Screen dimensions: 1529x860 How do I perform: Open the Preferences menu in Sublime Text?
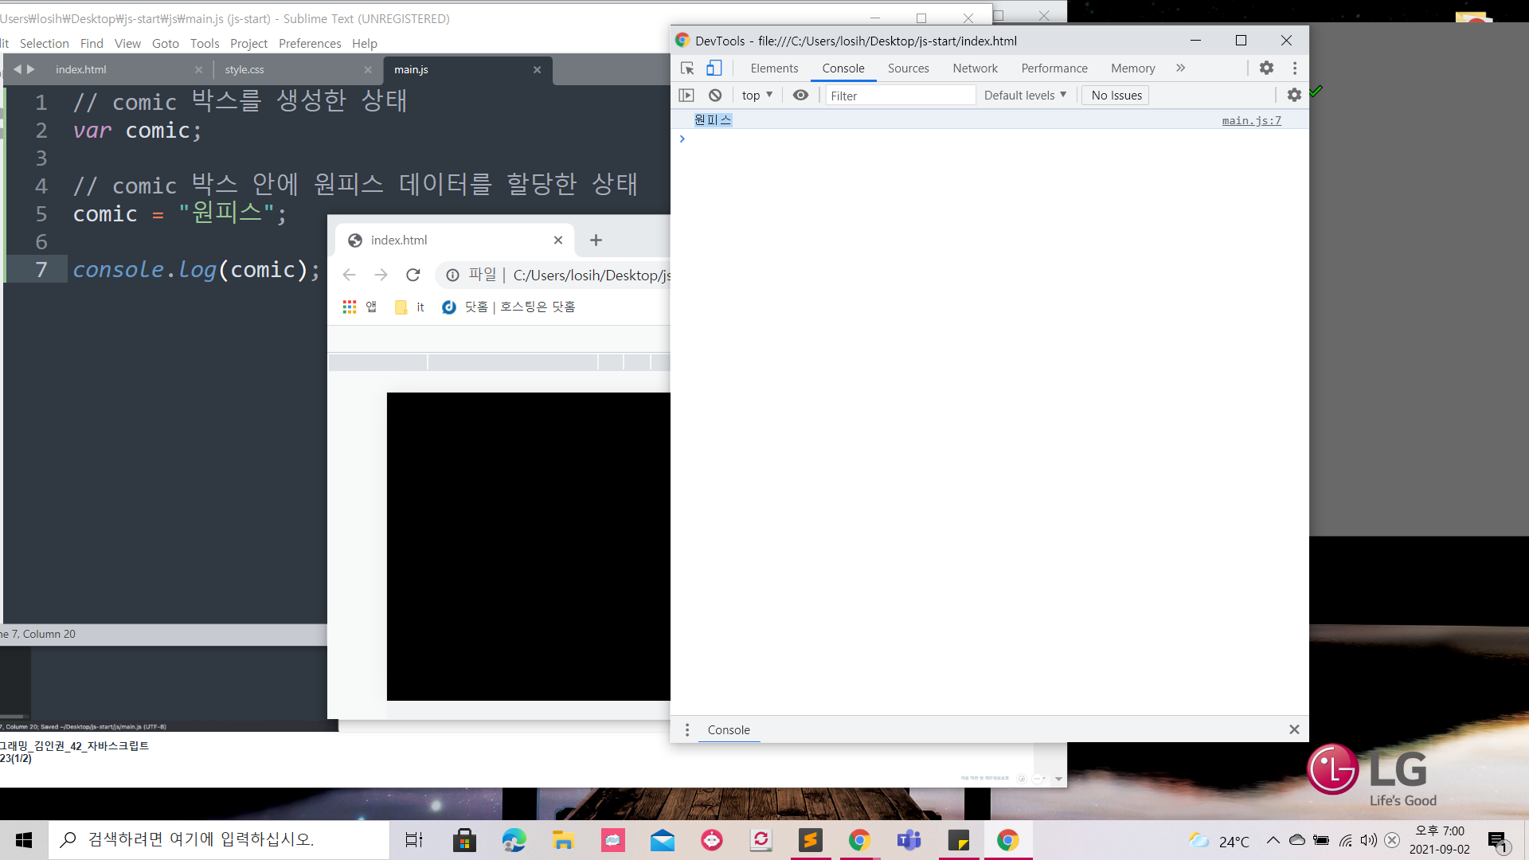click(310, 44)
